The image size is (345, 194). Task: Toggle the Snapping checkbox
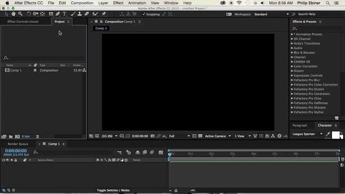pos(144,14)
